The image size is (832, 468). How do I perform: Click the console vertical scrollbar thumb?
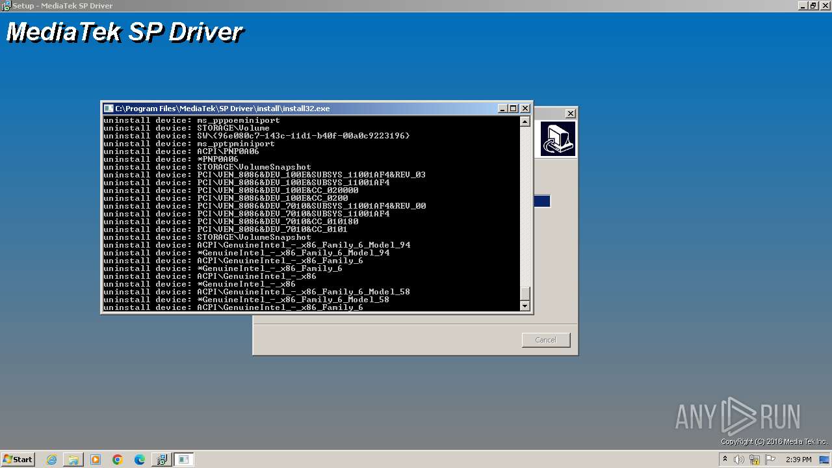pyautogui.click(x=525, y=294)
